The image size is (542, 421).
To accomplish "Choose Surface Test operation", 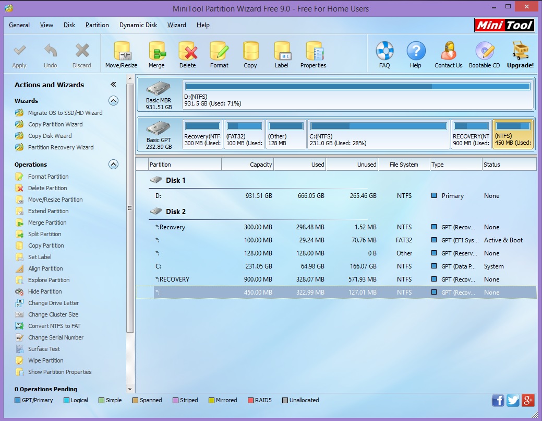I will (x=38, y=349).
